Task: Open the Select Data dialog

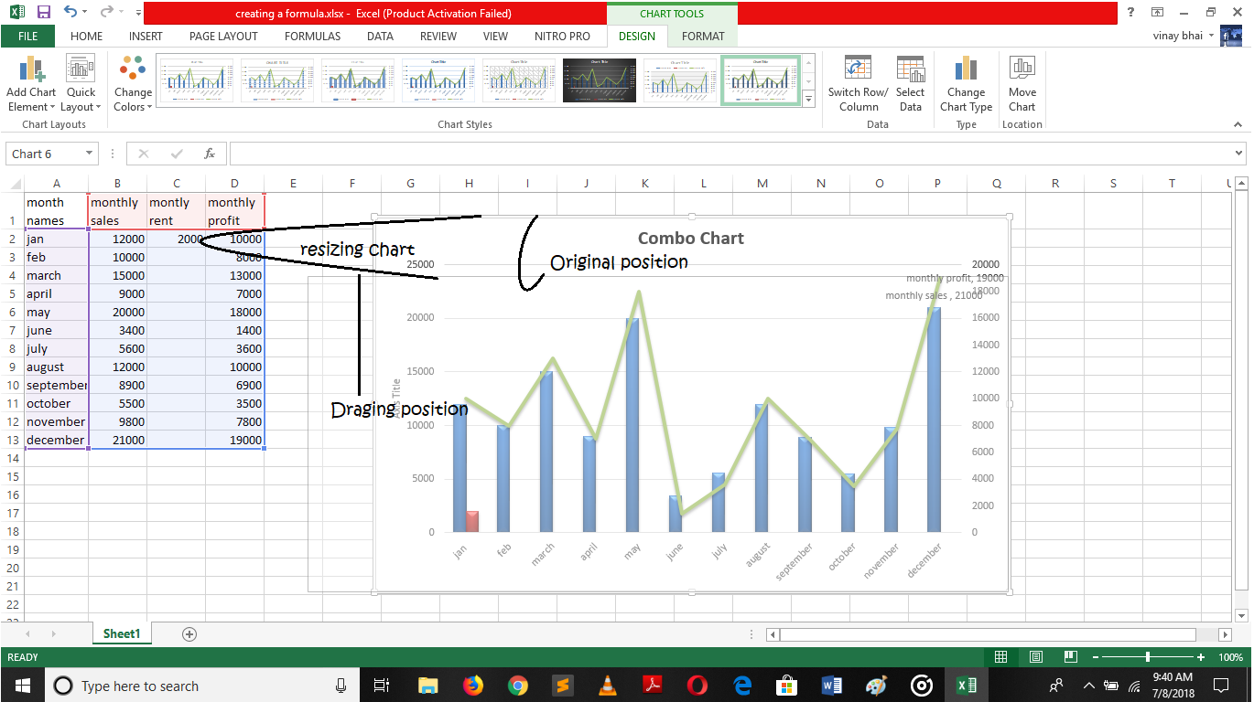Action: pos(910,70)
